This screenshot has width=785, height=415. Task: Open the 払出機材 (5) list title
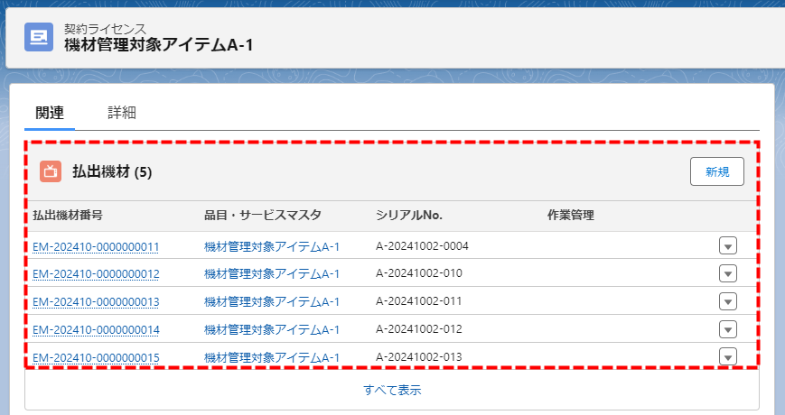(112, 171)
